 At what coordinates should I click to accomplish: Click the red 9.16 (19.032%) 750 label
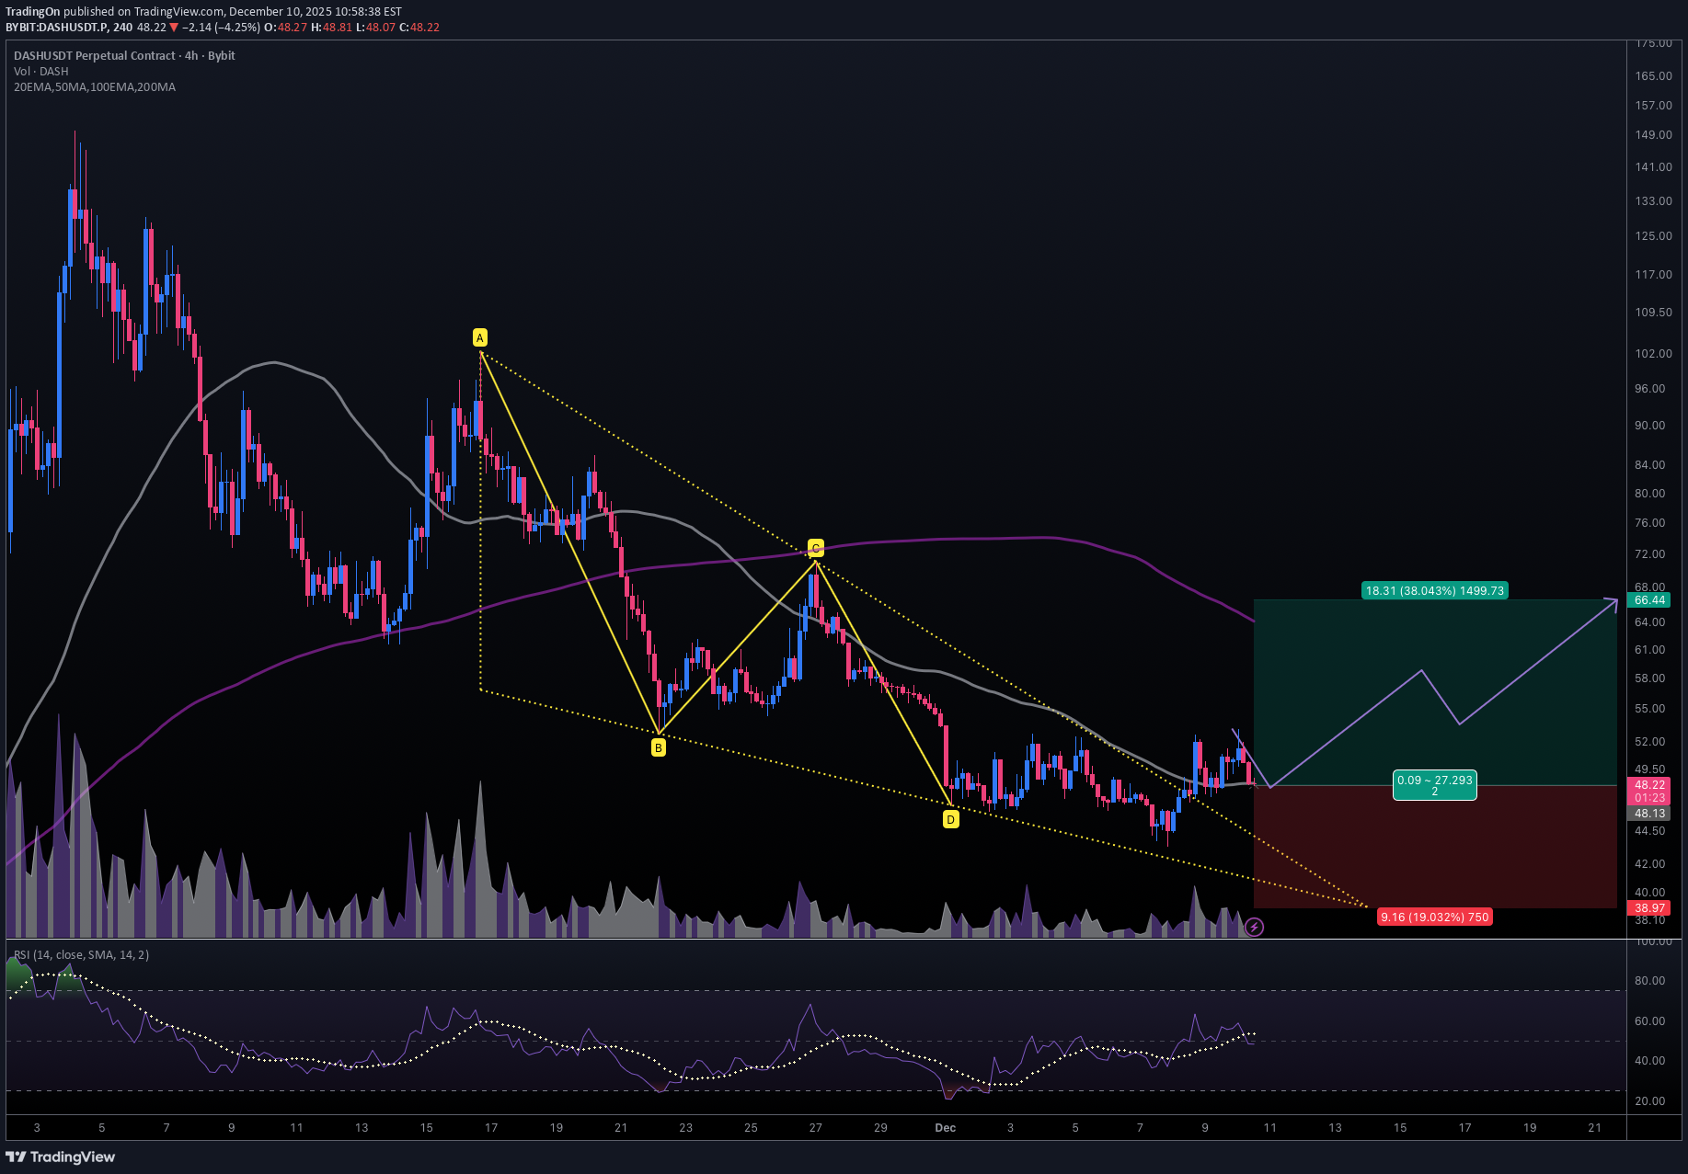tap(1435, 917)
